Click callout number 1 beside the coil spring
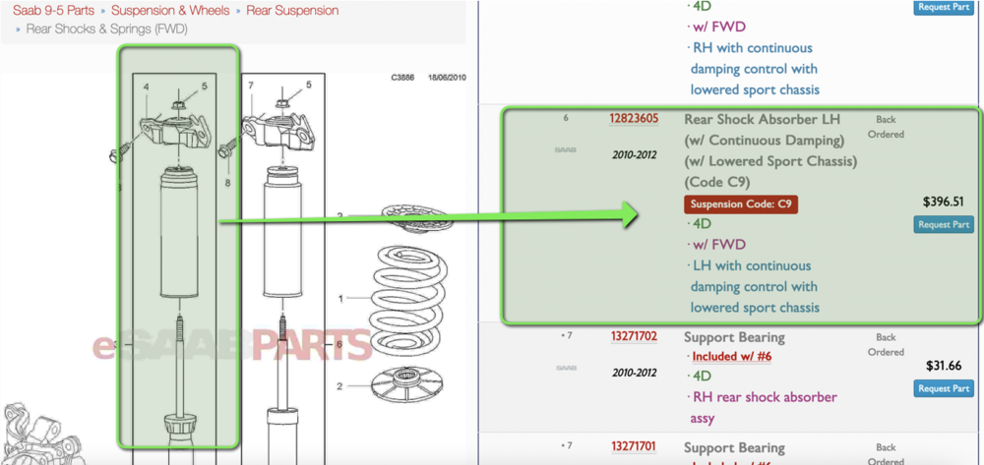Viewport: 984px width, 465px height. [340, 299]
